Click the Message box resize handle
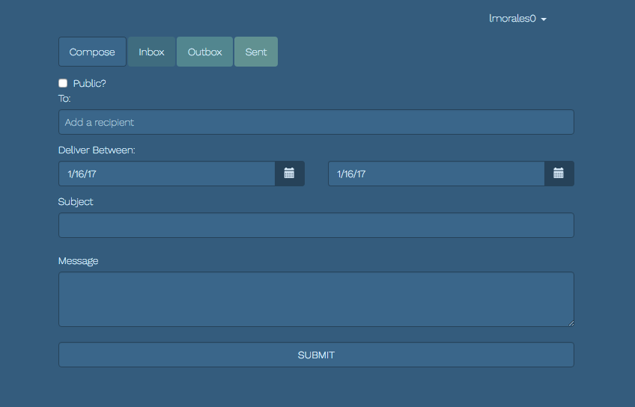This screenshot has height=407, width=635. [x=570, y=322]
